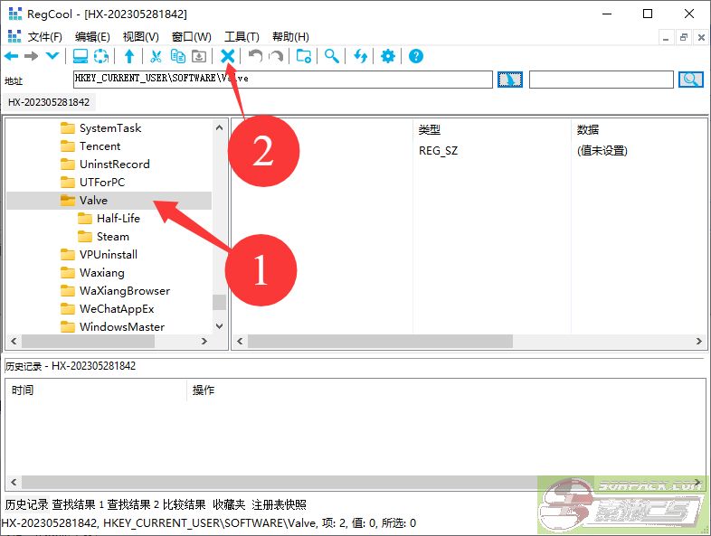Click the registry address input field
This screenshot has width=711, height=536.
(x=282, y=80)
